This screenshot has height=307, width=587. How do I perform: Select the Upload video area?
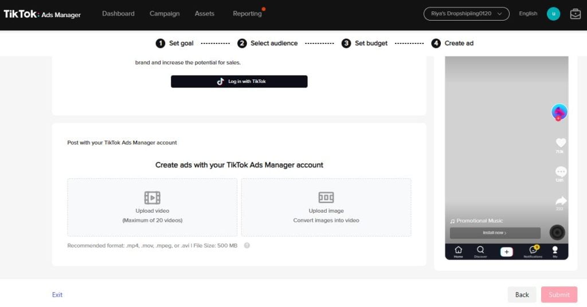pyautogui.click(x=152, y=207)
